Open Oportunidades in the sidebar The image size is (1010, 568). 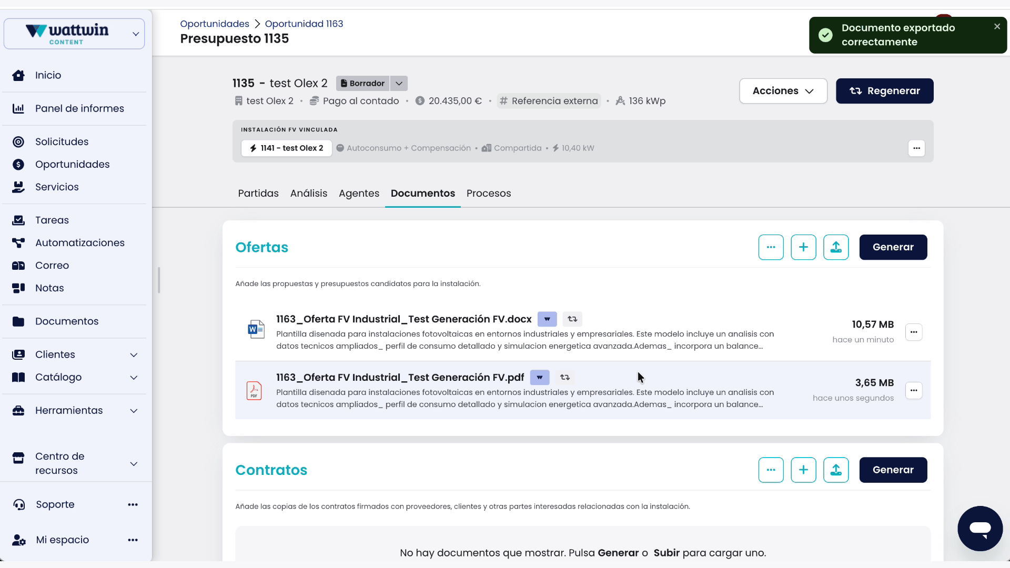[x=74, y=164]
